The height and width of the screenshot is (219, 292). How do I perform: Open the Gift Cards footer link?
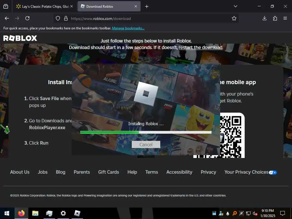click(x=109, y=172)
